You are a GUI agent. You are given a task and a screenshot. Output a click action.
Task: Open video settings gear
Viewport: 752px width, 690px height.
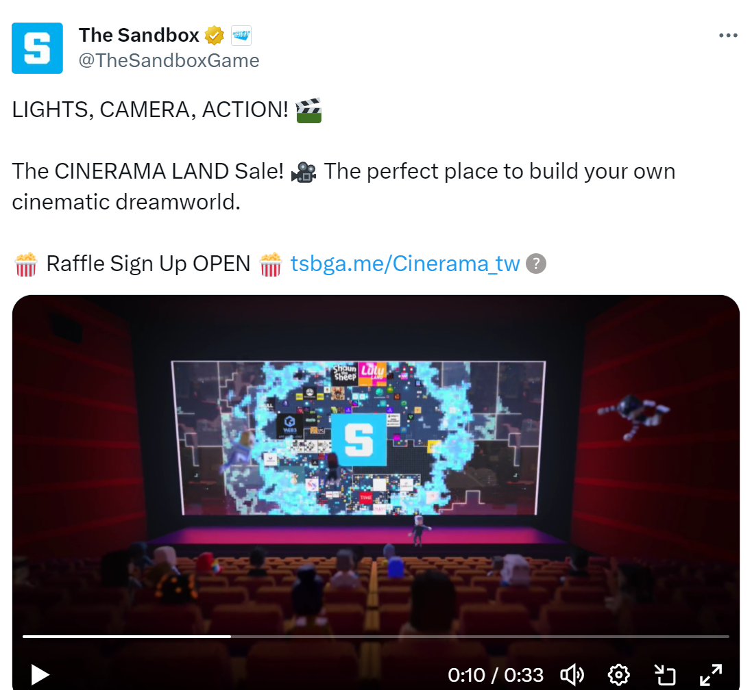pos(619,675)
